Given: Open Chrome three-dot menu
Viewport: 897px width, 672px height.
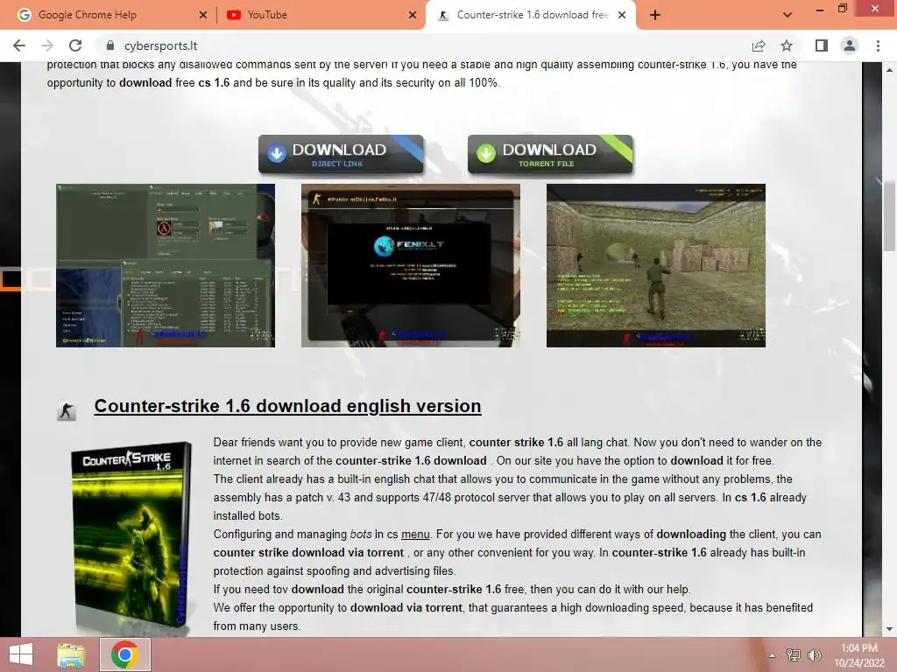Looking at the screenshot, I should point(878,45).
